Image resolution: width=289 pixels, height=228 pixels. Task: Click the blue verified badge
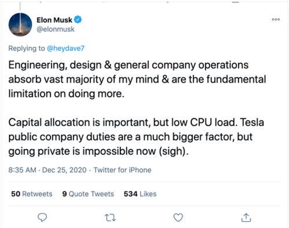pyautogui.click(x=78, y=20)
